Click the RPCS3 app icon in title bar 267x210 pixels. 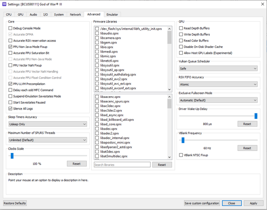[x=4, y=4]
